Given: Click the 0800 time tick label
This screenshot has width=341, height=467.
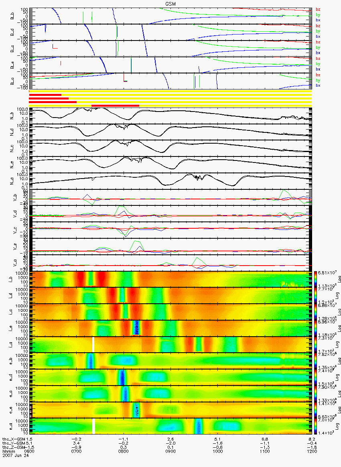Looking at the screenshot, I should [x=123, y=451].
